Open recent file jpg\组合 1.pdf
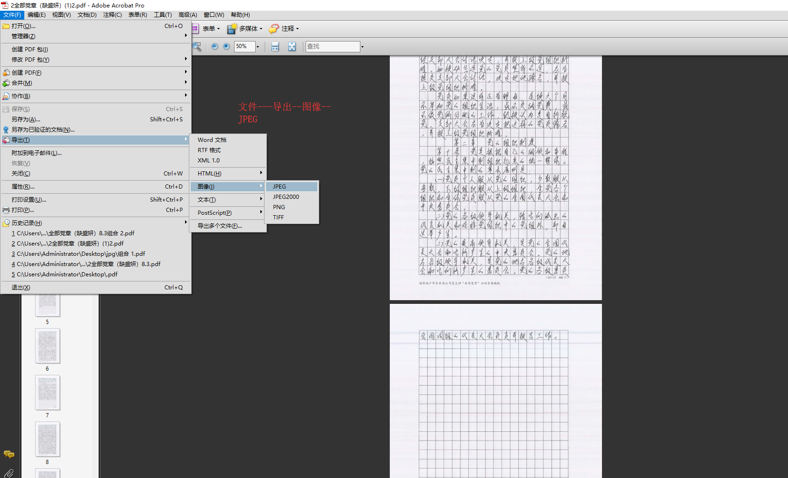The width and height of the screenshot is (788, 478). [95, 253]
